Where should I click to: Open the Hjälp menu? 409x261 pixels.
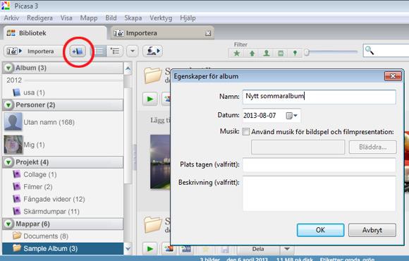pos(188,18)
